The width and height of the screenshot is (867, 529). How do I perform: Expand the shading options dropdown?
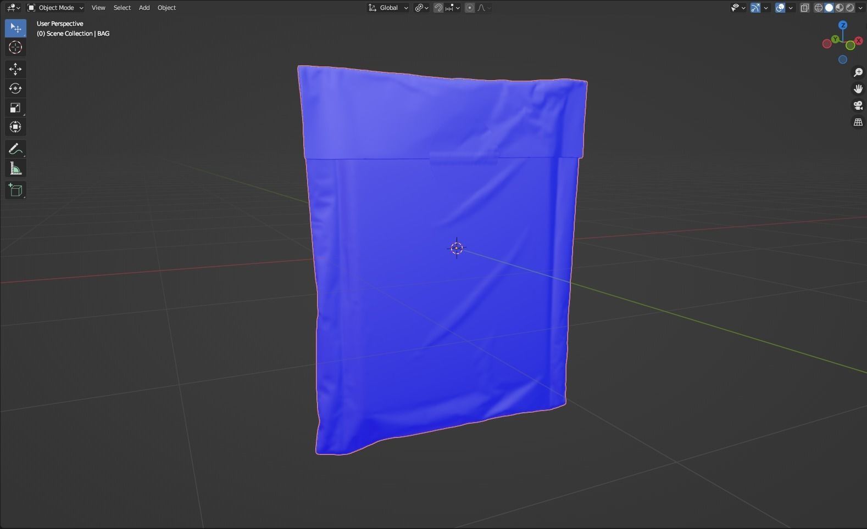[860, 8]
